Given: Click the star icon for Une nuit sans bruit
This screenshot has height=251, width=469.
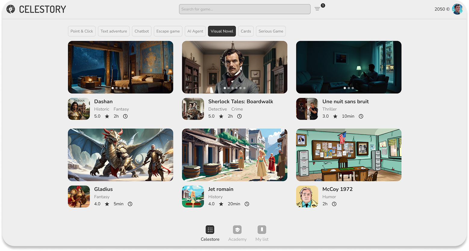Looking at the screenshot, I should (x=335, y=116).
